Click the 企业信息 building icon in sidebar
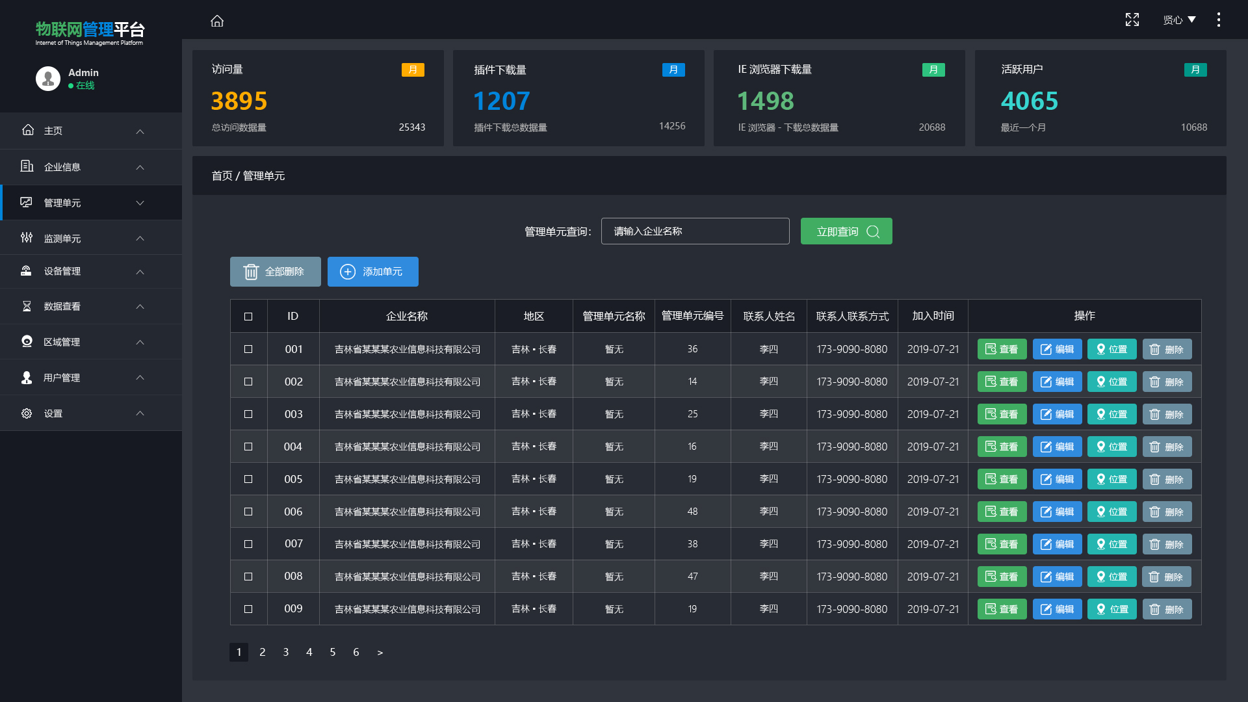The width and height of the screenshot is (1248, 702). click(27, 166)
